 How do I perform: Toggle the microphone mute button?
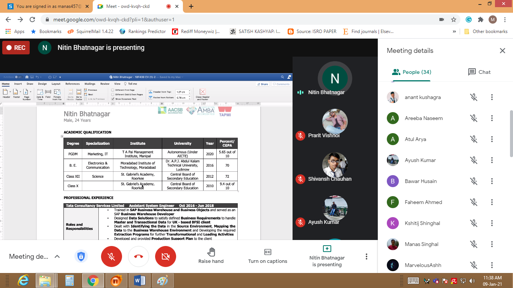click(112, 256)
